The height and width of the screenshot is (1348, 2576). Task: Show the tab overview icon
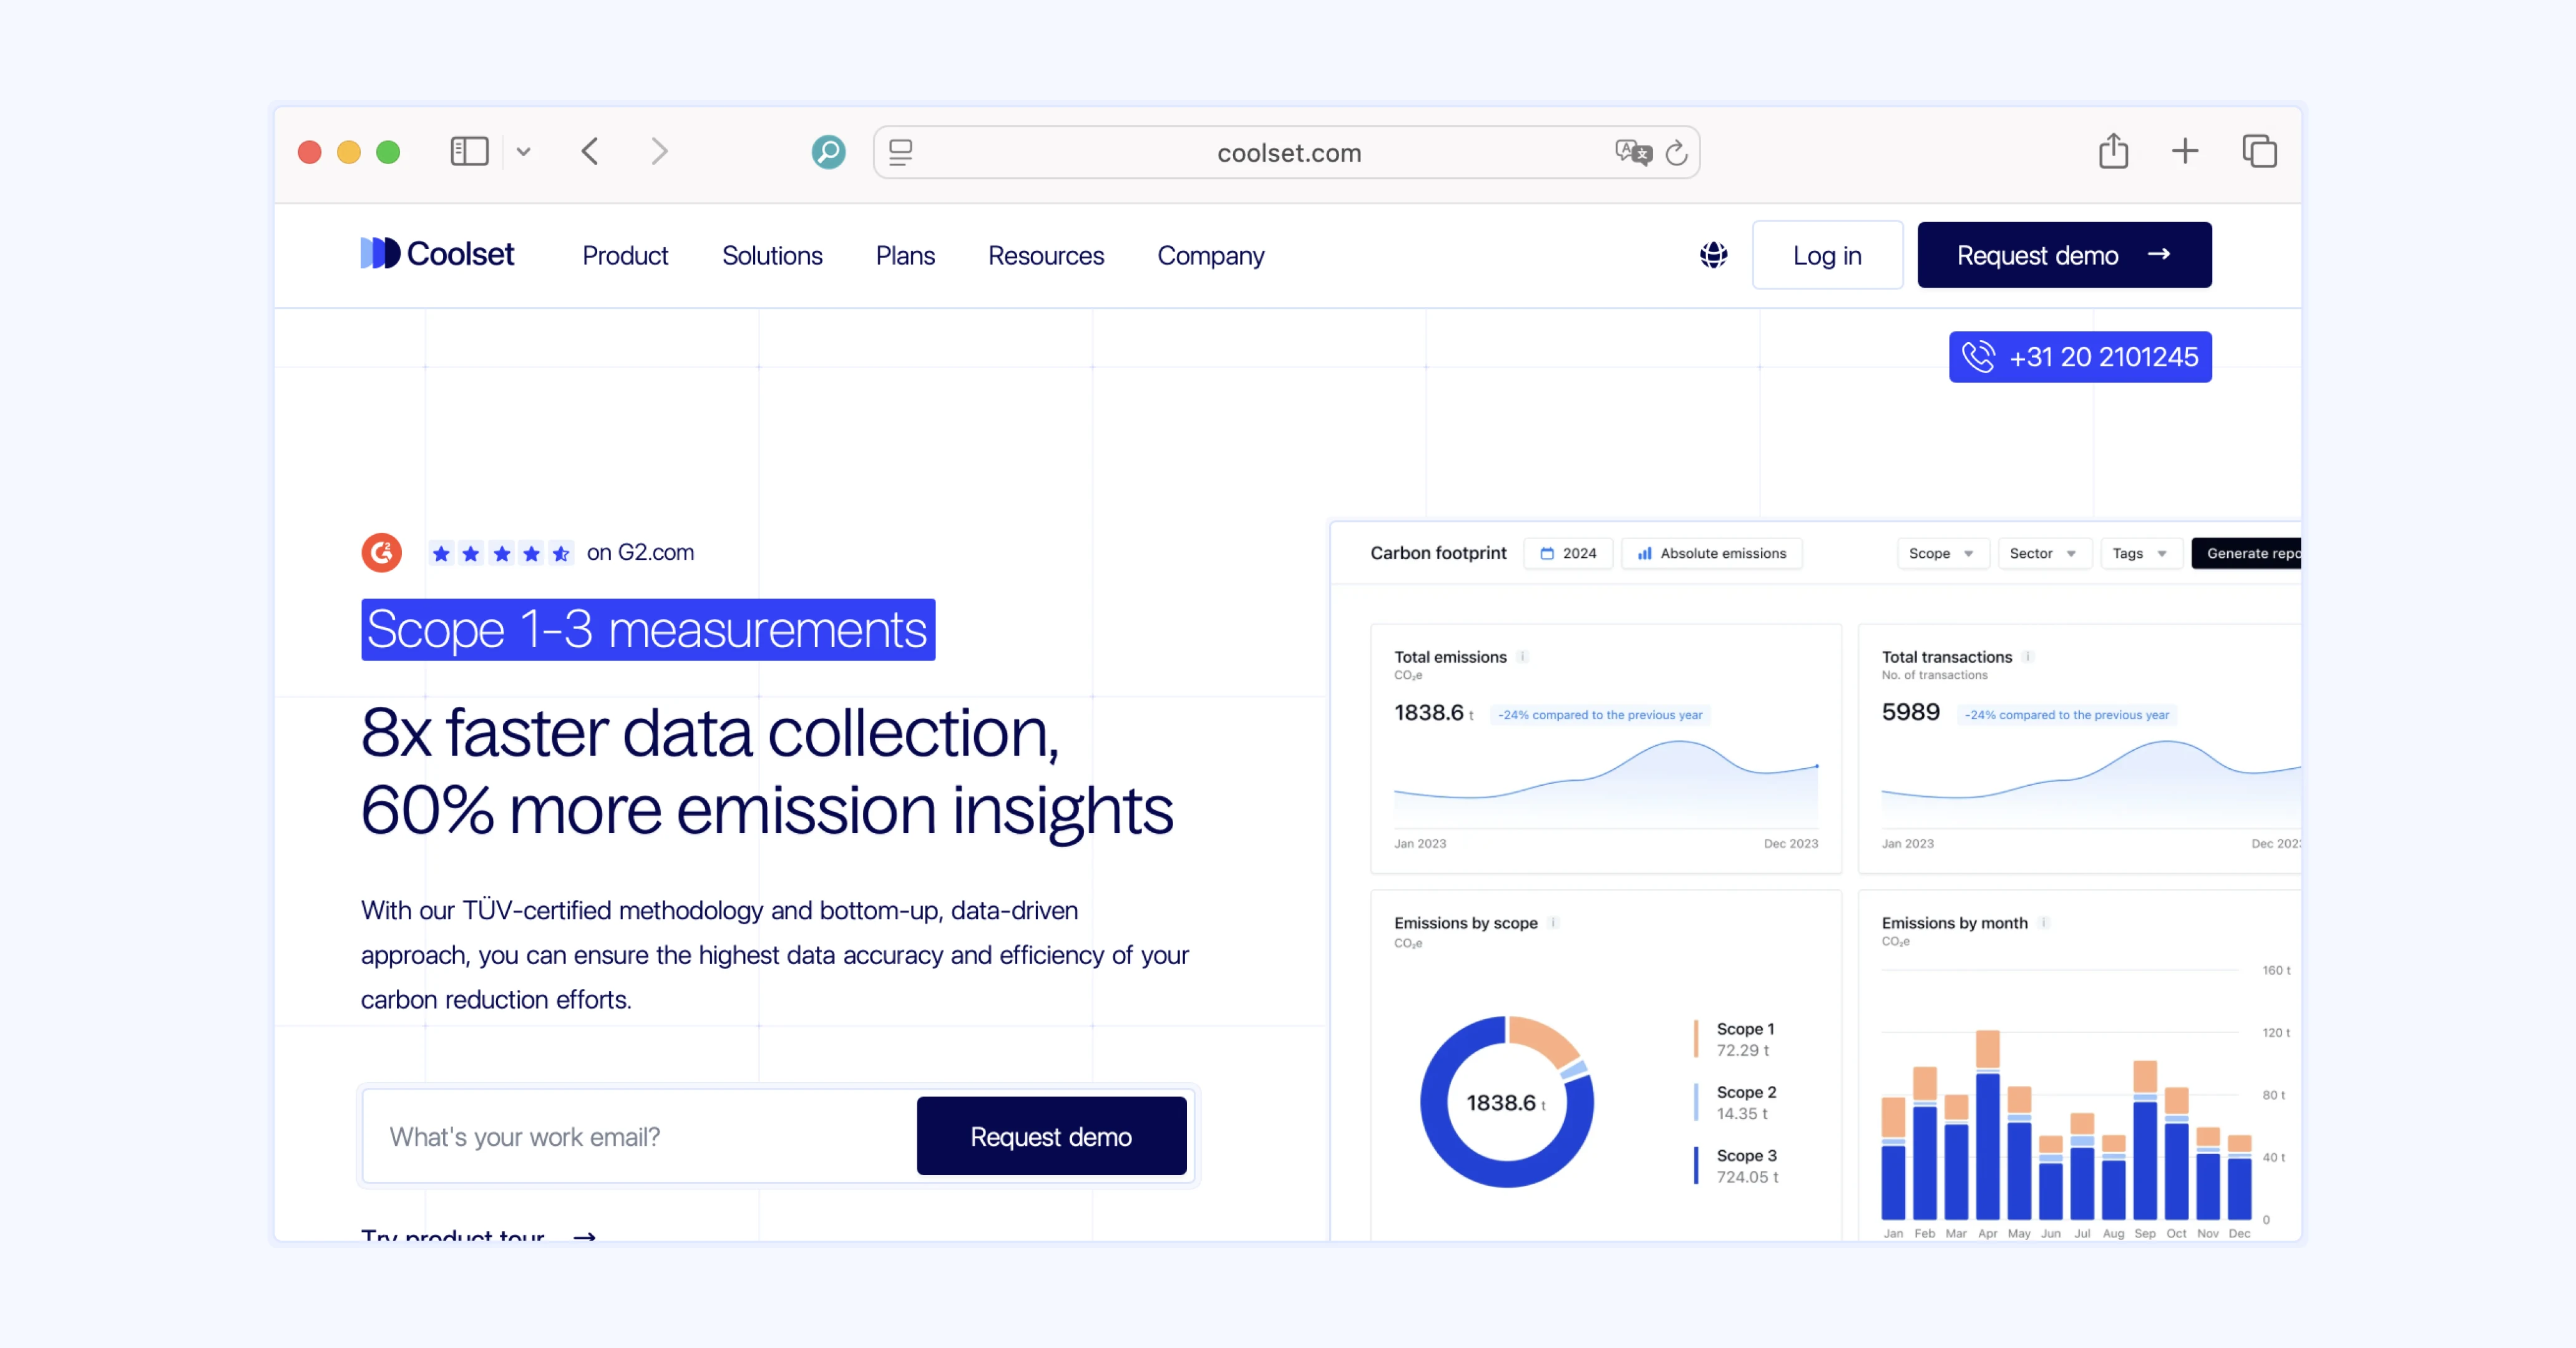[x=2259, y=152]
